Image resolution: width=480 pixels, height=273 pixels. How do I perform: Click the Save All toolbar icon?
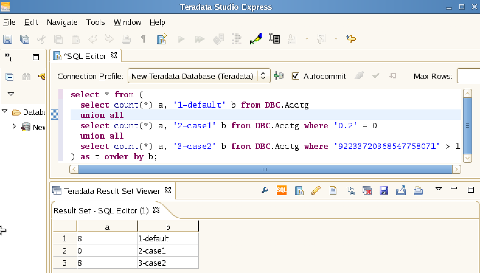coord(25,39)
